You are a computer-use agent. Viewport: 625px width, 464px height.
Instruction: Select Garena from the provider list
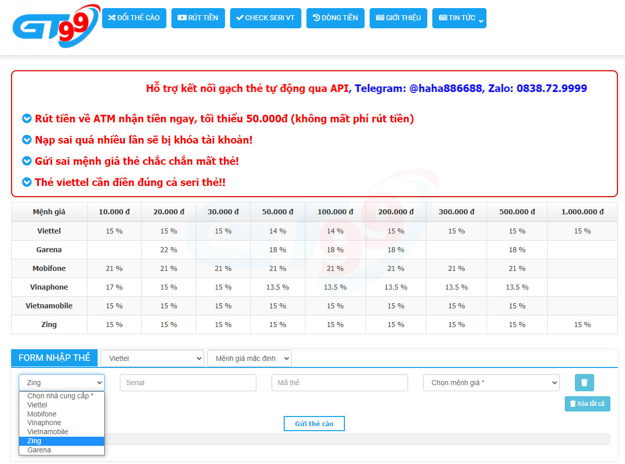click(62, 450)
